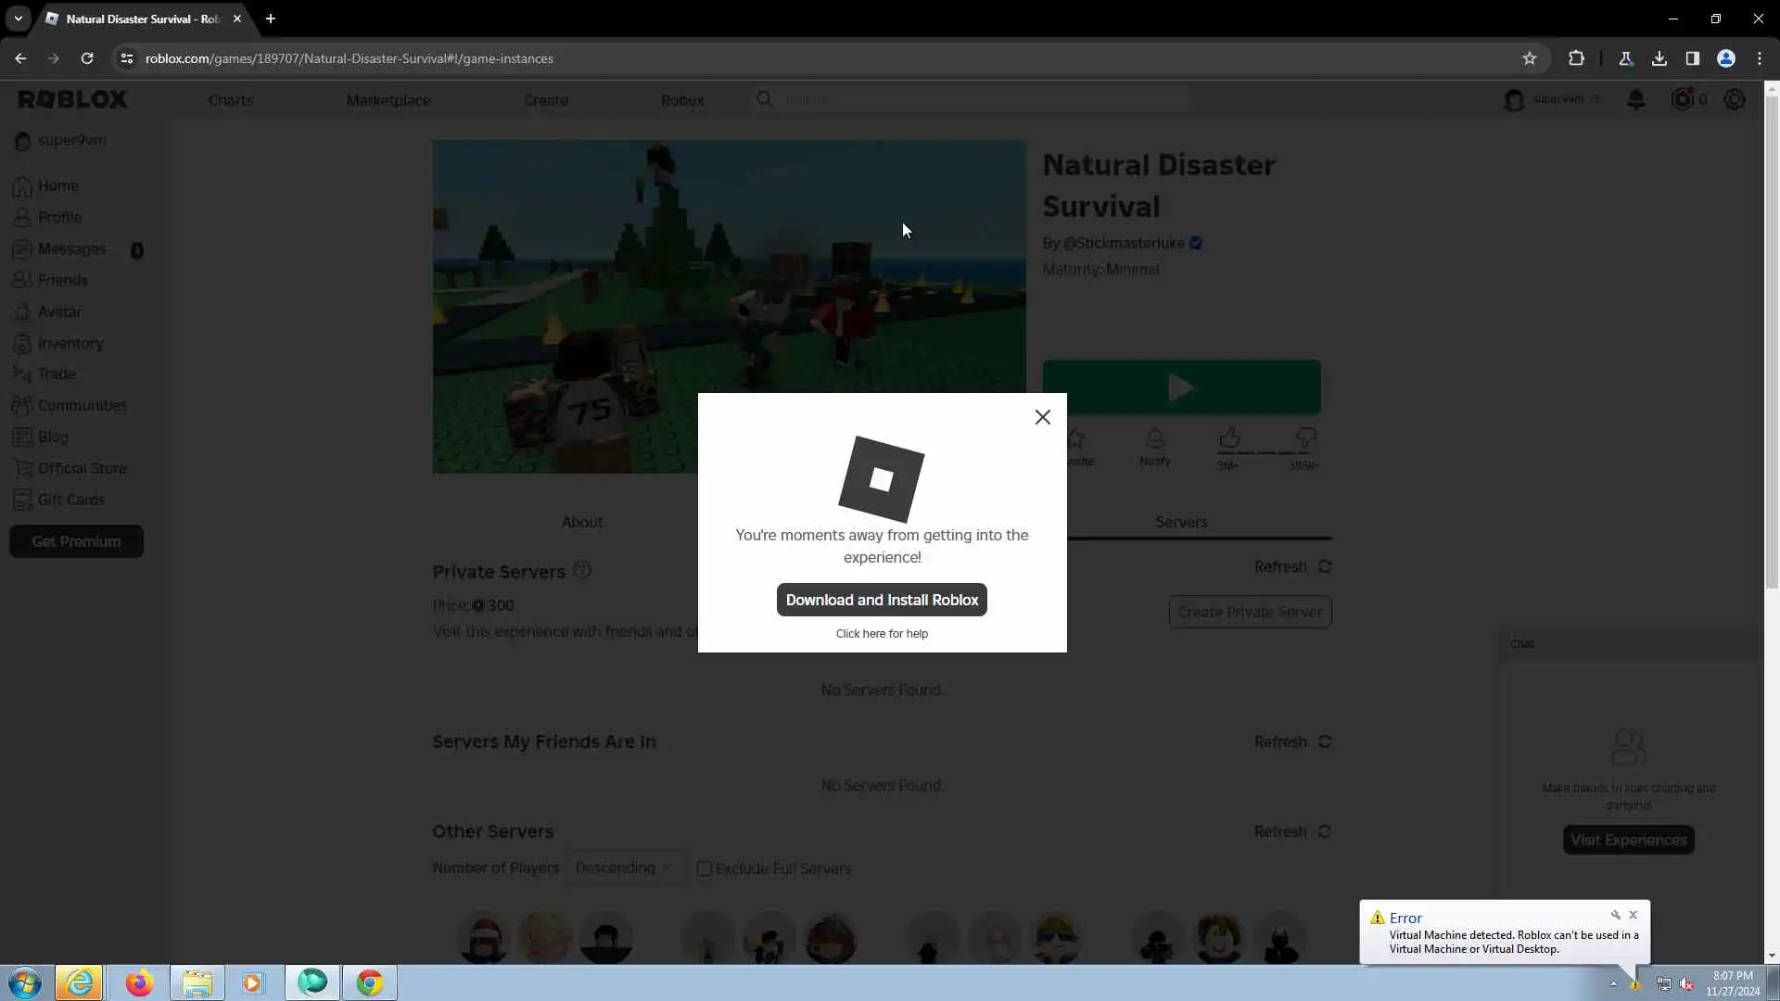Screen dimensions: 1780x1001
Task: Open settings gear icon in Roblox header
Action: point(1735,99)
